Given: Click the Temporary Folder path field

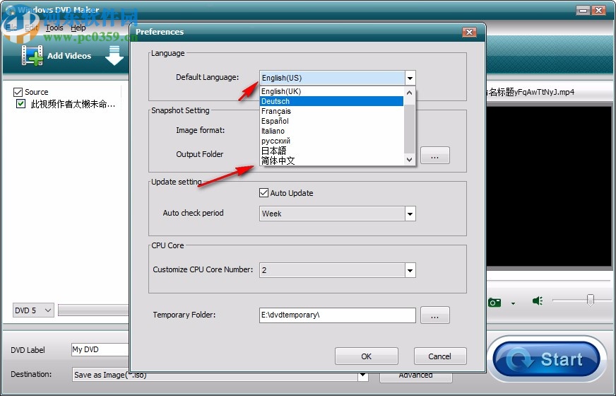Looking at the screenshot, I should [338, 315].
